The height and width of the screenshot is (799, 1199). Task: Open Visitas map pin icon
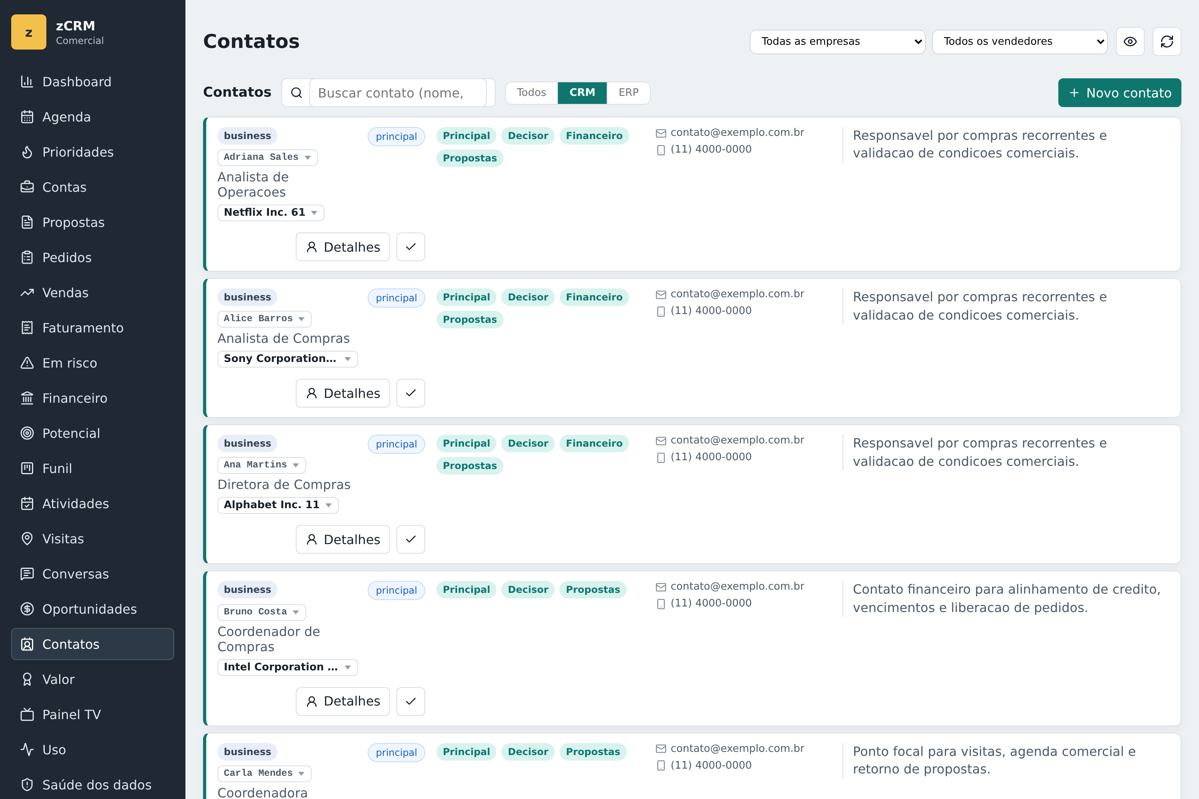pyautogui.click(x=27, y=539)
